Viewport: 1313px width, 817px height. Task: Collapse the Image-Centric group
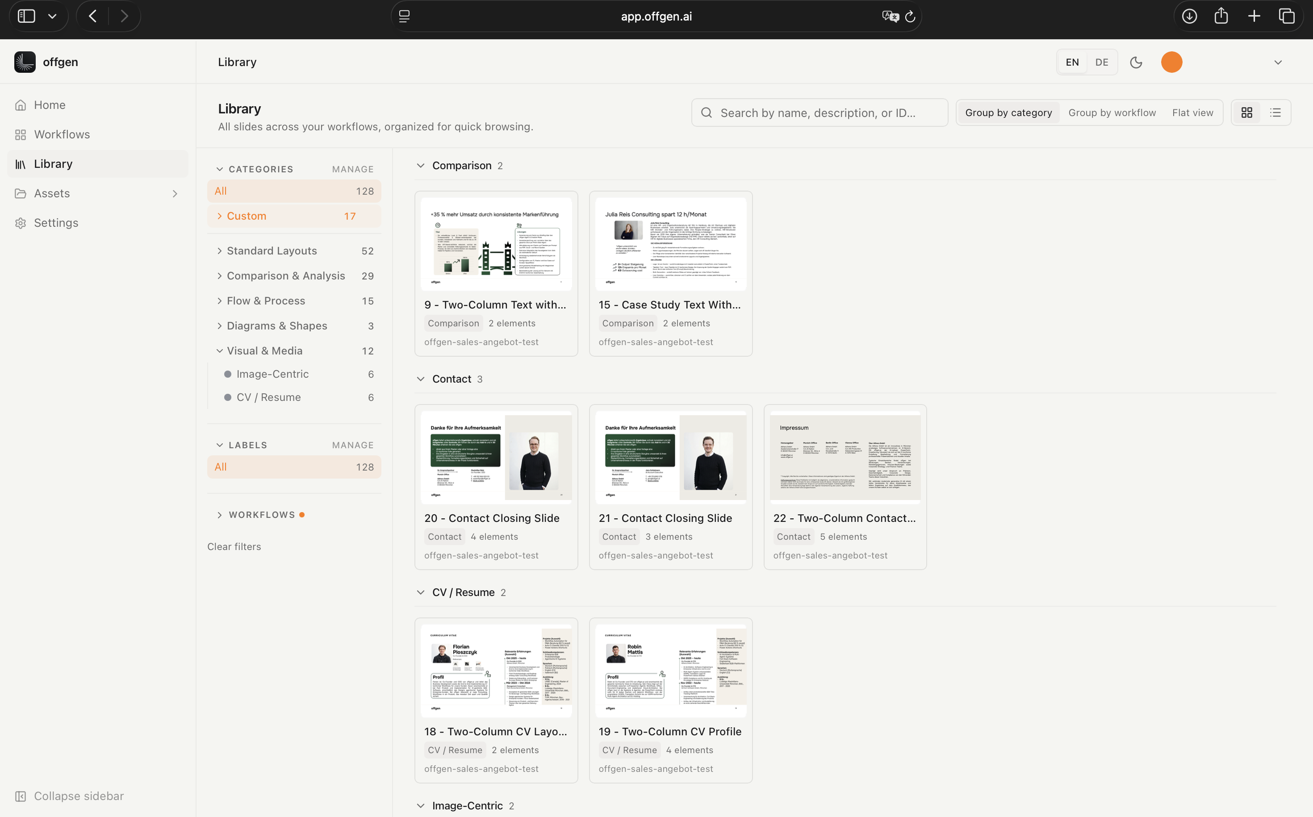(x=421, y=806)
